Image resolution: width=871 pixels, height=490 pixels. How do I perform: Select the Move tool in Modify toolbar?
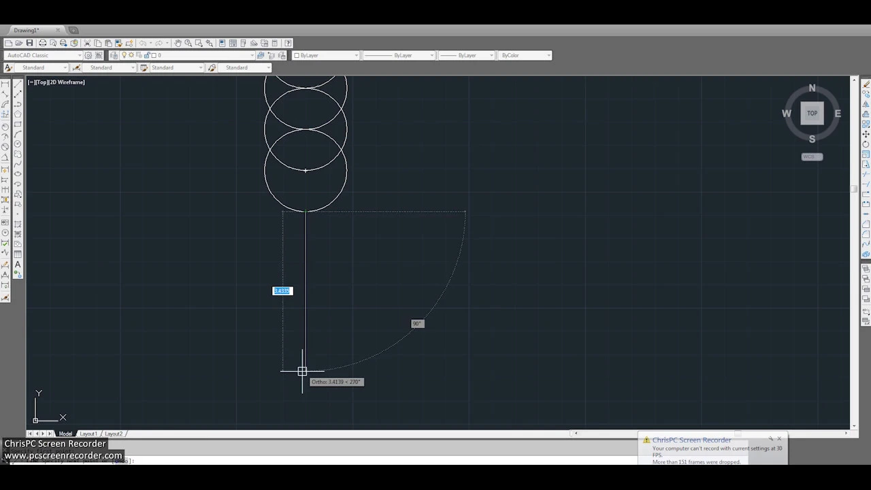coord(866,134)
